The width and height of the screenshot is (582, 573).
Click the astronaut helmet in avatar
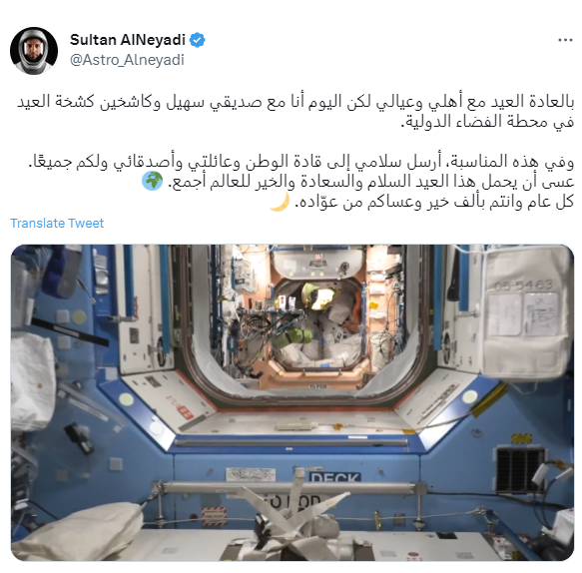tap(34, 52)
